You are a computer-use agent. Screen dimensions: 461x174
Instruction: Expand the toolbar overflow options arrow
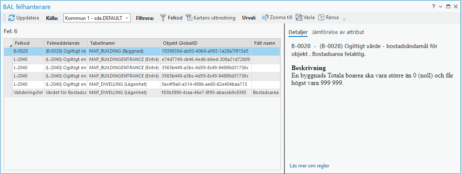point(344,19)
